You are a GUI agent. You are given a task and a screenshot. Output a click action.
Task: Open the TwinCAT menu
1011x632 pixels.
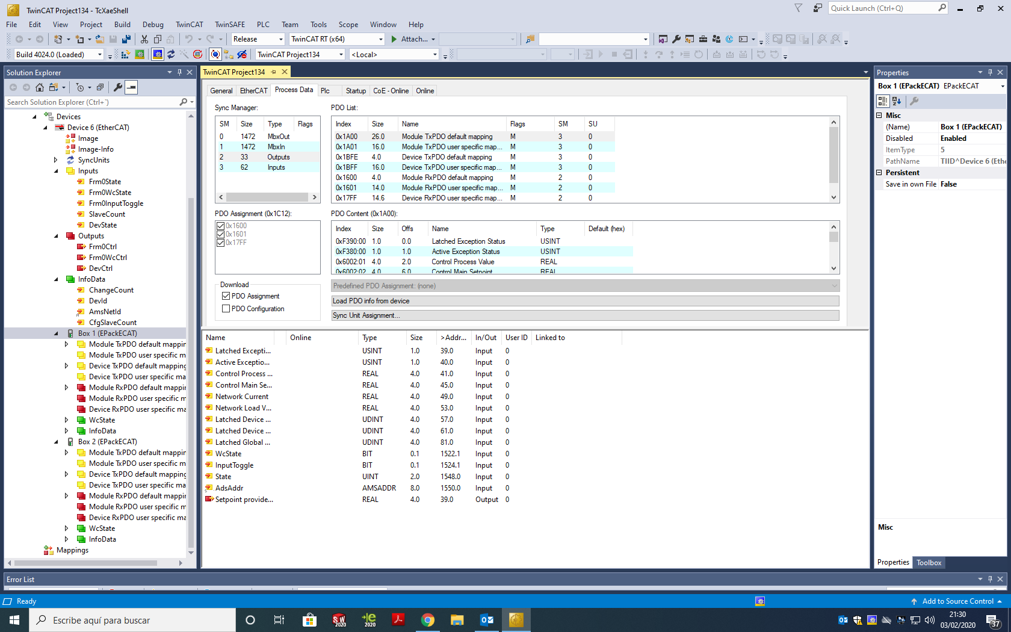click(x=189, y=25)
